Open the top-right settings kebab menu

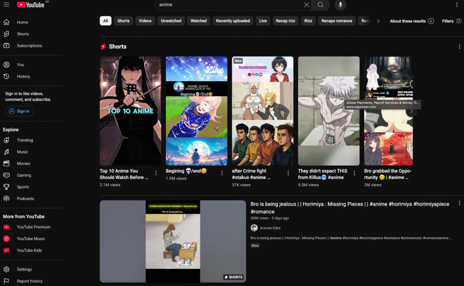457,5
